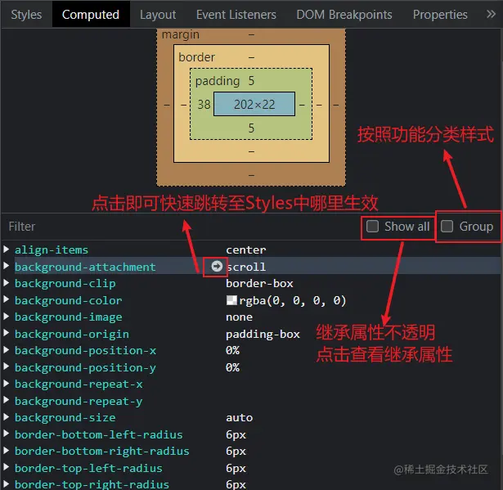Click the padding left value 38

204,104
